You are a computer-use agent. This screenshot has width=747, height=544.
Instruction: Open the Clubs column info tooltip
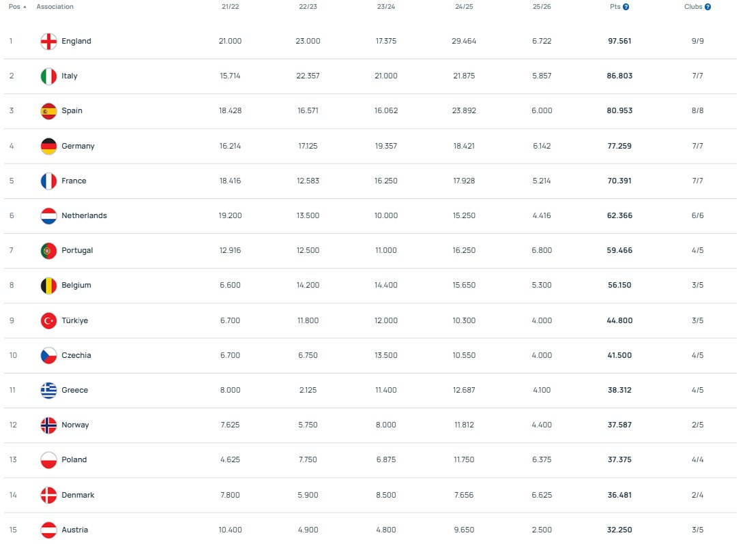[x=707, y=6]
